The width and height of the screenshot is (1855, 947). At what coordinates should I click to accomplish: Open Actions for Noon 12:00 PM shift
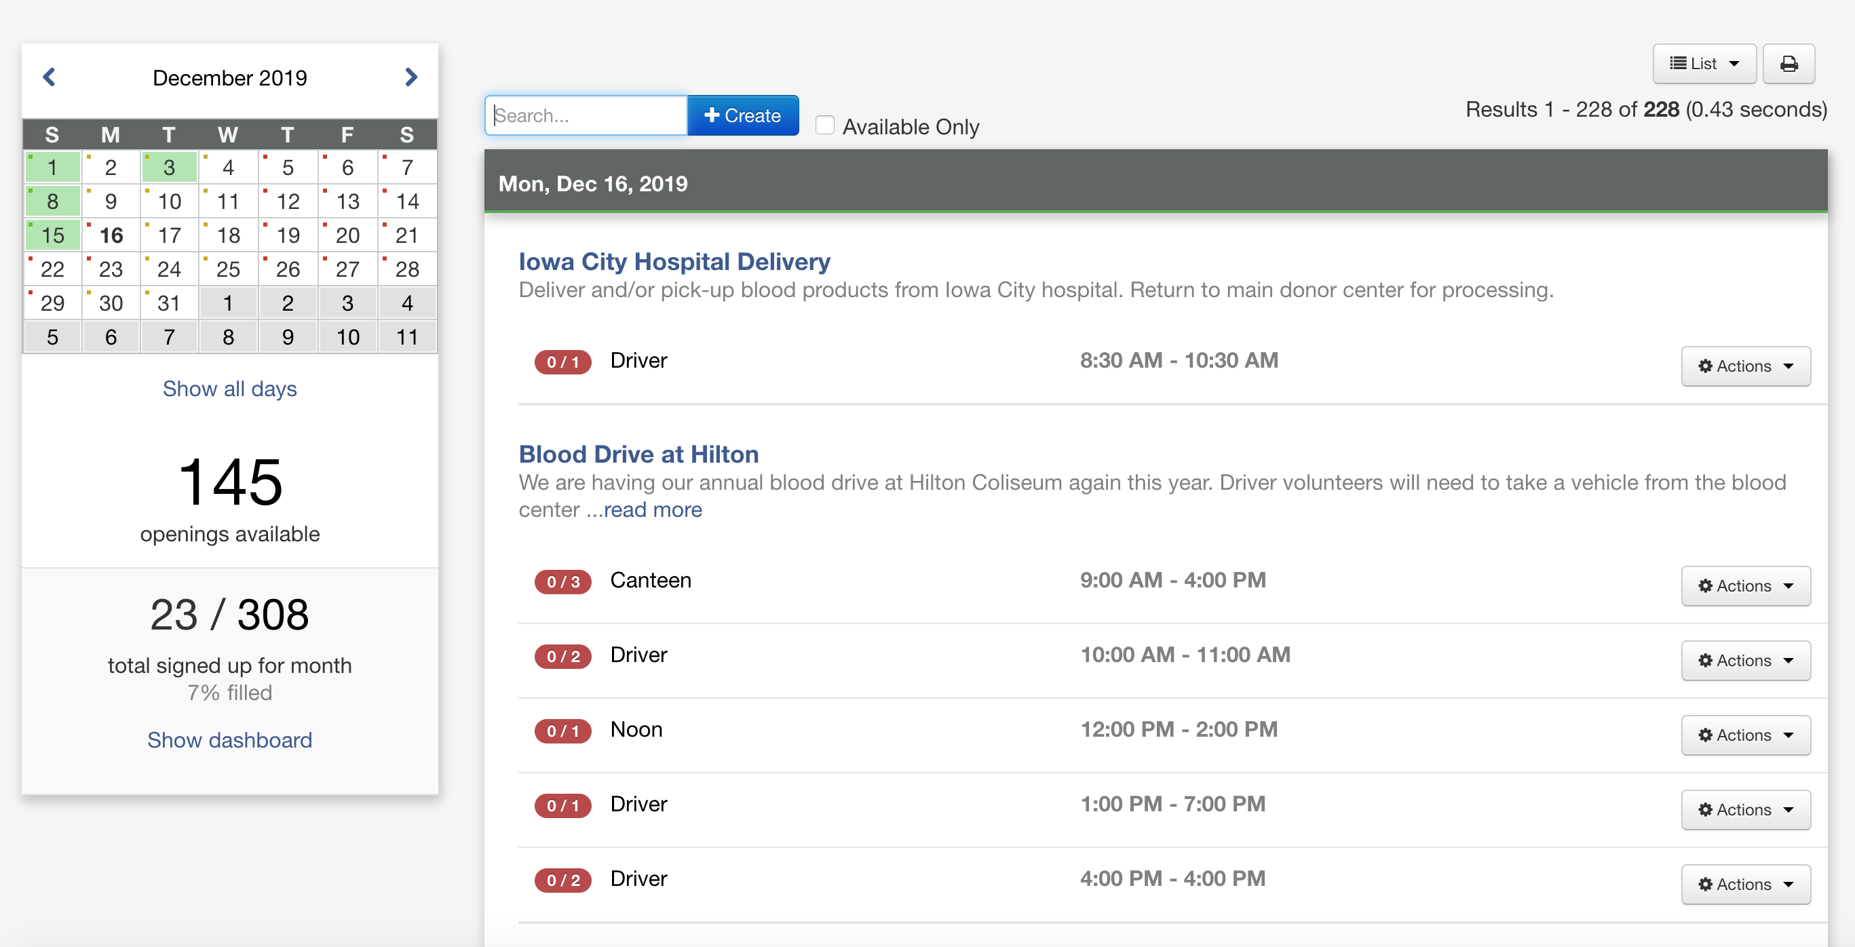tap(1745, 735)
